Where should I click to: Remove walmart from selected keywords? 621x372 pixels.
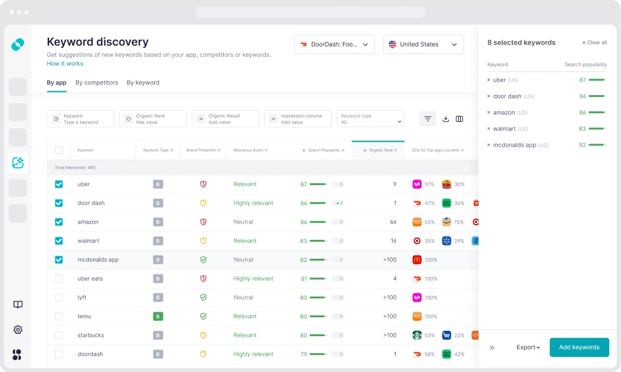(x=489, y=129)
